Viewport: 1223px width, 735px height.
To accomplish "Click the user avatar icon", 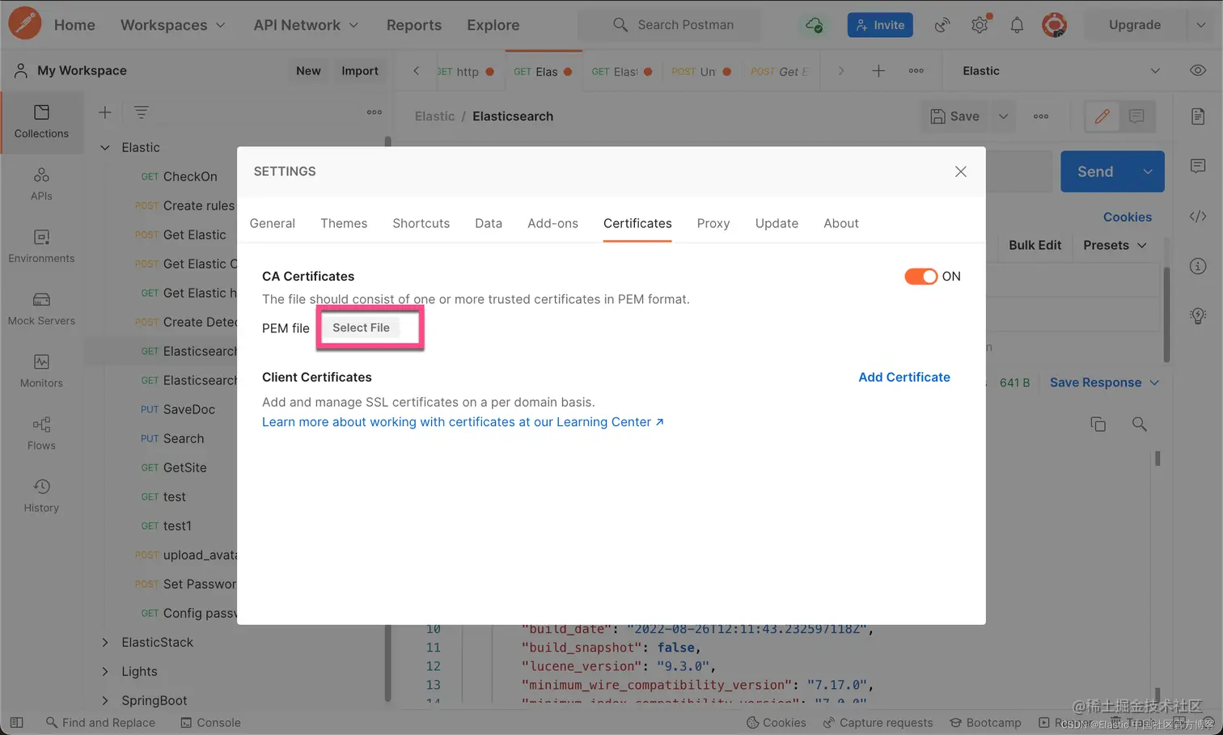I will pos(1054,25).
